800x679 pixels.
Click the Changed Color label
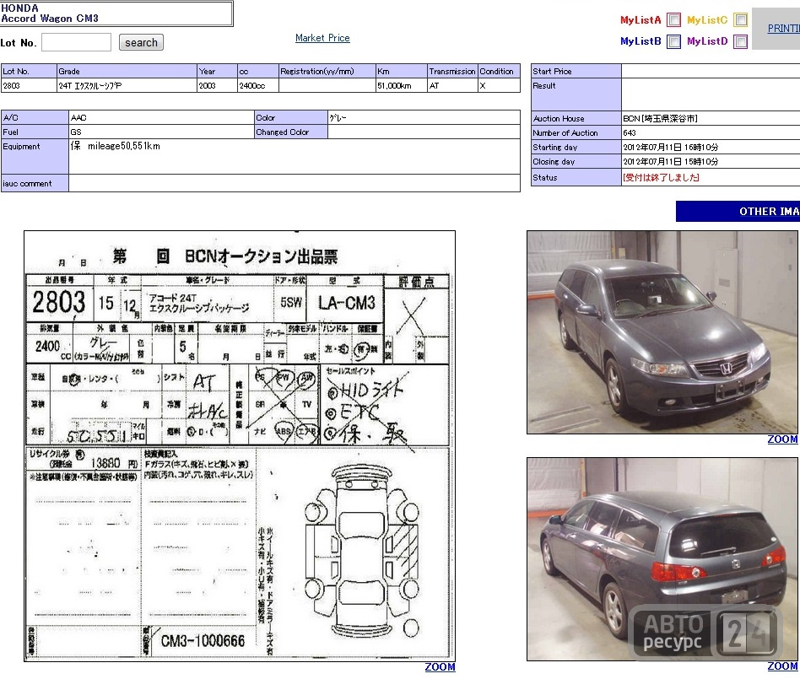291,132
